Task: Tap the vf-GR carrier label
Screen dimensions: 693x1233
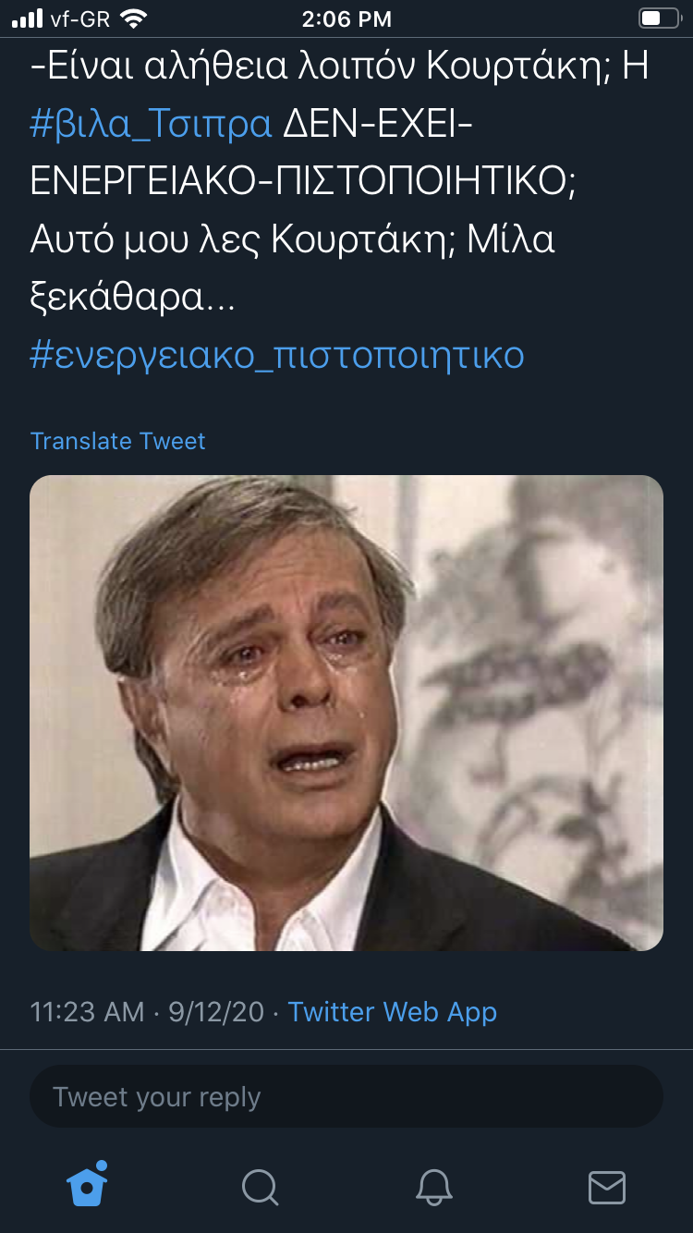Action: coord(79,18)
